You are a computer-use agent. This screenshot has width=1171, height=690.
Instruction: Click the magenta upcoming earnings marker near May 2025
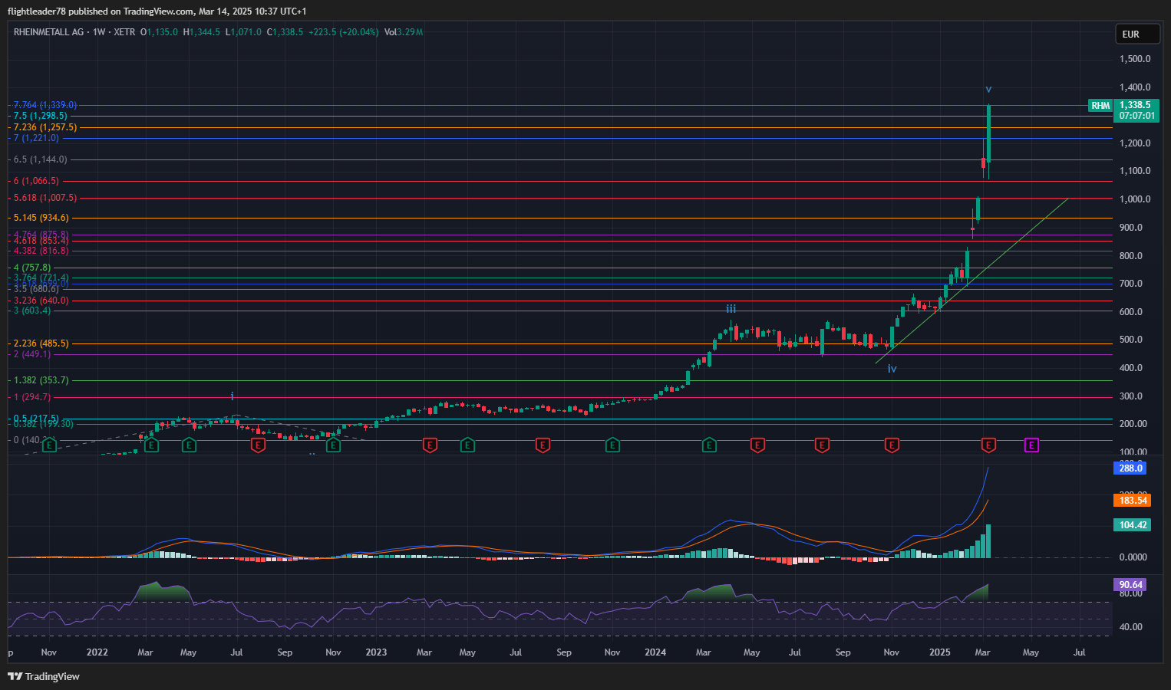point(1032,445)
